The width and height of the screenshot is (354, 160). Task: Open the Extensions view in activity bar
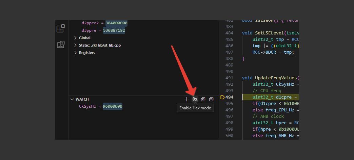[60, 29]
